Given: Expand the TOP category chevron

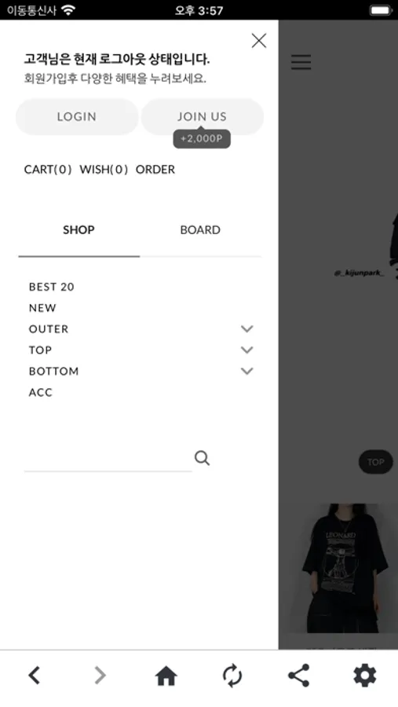Looking at the screenshot, I should [x=247, y=350].
